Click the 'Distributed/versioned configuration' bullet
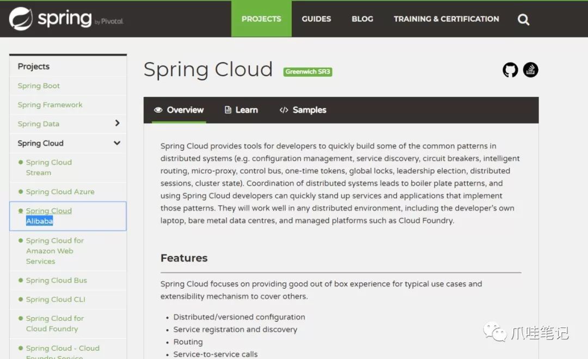The image size is (588, 359). coord(239,317)
